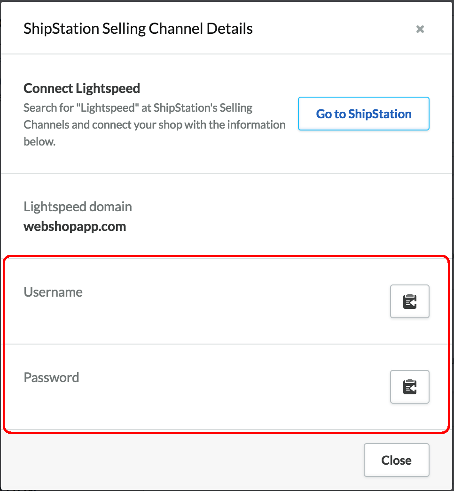The width and height of the screenshot is (454, 491).
Task: Click the word "below." ending the instructions
Action: (39, 142)
